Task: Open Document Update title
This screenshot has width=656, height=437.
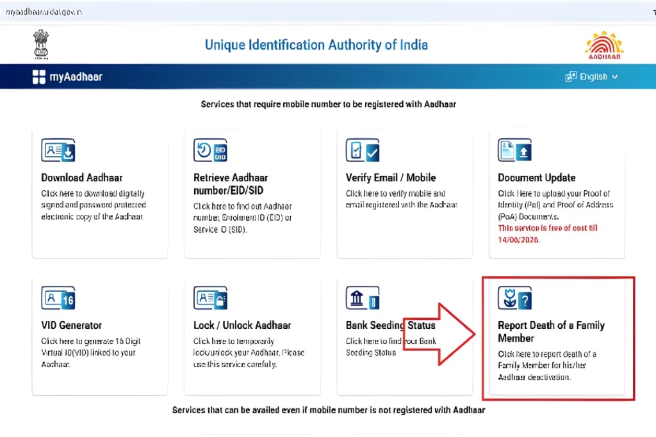Action: [x=537, y=178]
